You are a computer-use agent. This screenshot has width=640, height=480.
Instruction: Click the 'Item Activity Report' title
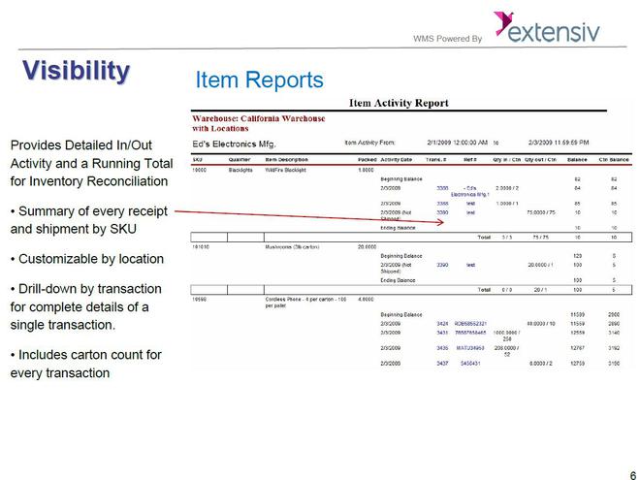coord(399,103)
